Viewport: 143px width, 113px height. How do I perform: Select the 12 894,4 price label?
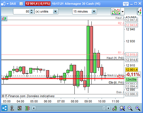(x=132, y=86)
